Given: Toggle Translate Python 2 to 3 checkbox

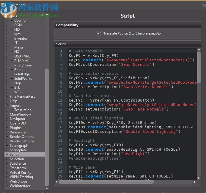Looking at the screenshot, I should (100, 33).
